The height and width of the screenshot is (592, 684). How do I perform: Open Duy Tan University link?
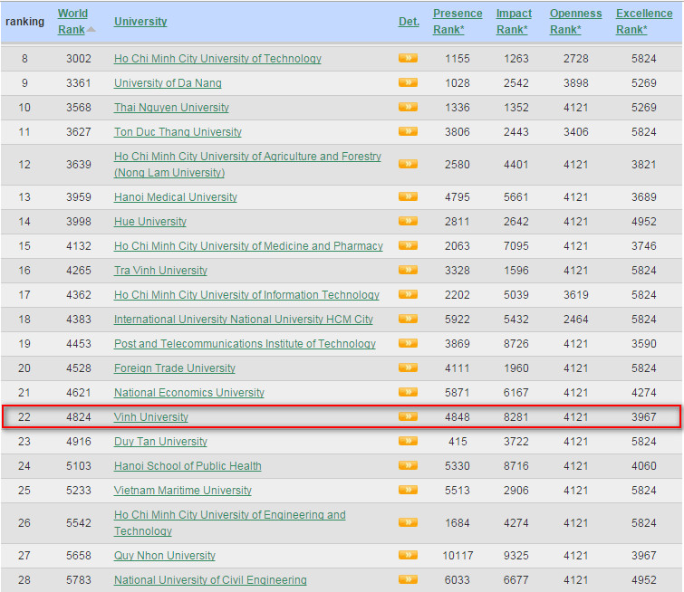pyautogui.click(x=160, y=441)
